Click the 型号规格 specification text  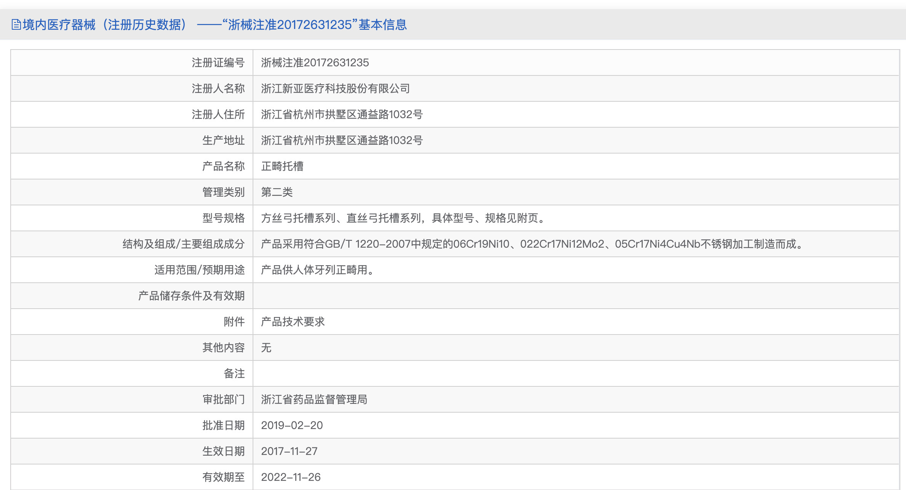coord(404,218)
